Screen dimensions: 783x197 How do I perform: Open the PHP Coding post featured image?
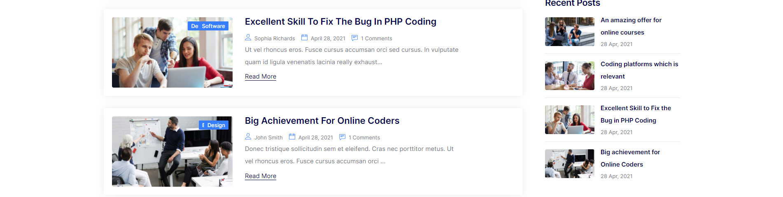172,52
